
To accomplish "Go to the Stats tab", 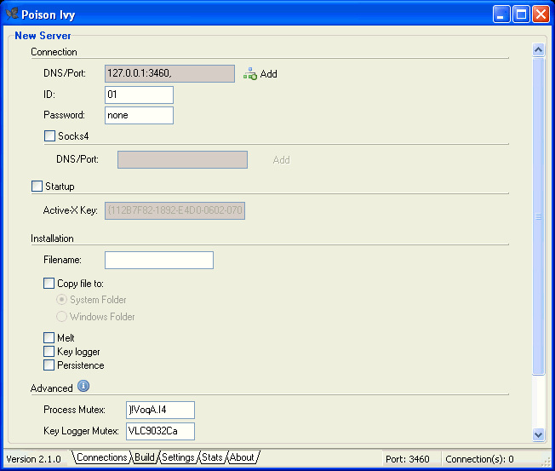I will point(212,458).
